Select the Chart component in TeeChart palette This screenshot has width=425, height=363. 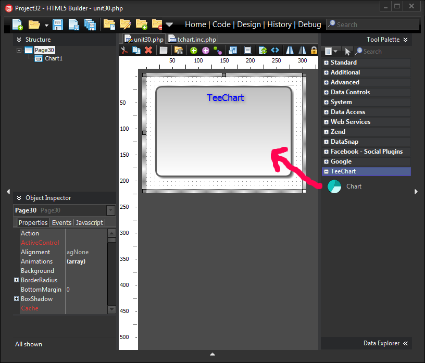[x=344, y=186]
